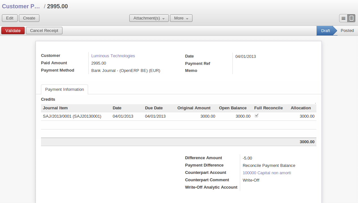358x203 pixels.
Task: Sort by the Journal Item column header
Action: [x=55, y=108]
